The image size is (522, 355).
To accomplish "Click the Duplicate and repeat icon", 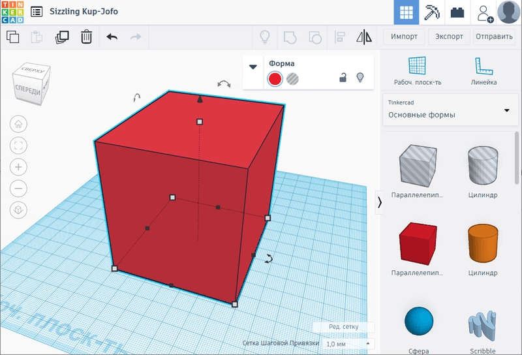I will click(x=62, y=37).
